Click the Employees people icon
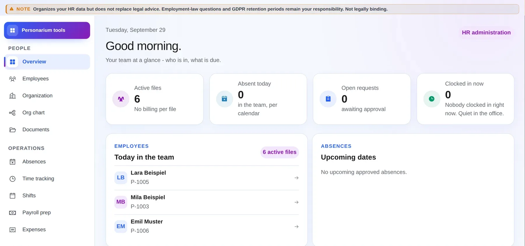 coord(13,79)
